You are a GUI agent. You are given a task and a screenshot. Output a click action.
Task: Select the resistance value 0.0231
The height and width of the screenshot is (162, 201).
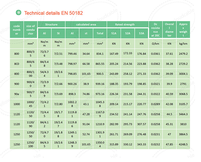(156, 134)
